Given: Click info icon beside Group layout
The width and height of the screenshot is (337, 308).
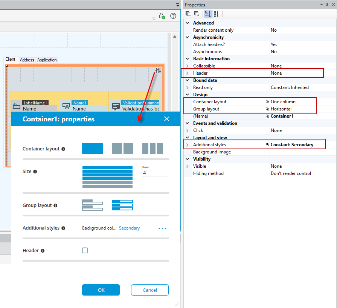Looking at the screenshot, I should (55, 205).
